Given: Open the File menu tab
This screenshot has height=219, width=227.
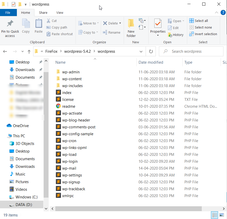Looking at the screenshot, I should click(x=8, y=12).
